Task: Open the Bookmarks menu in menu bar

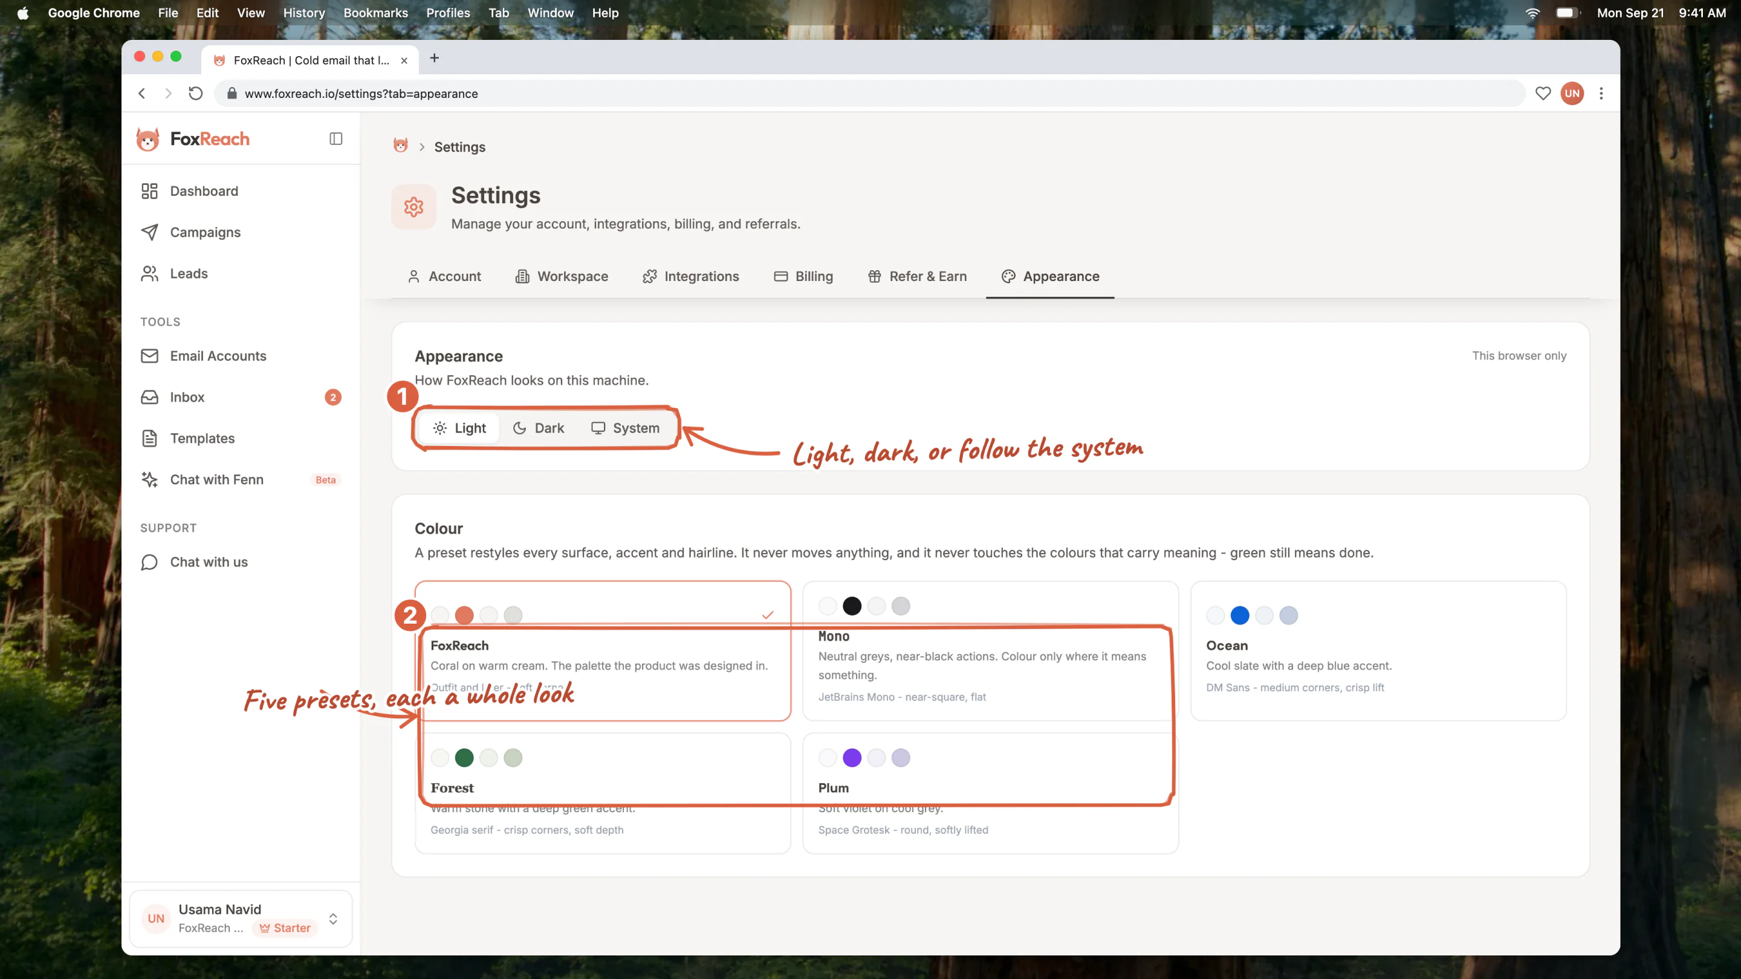Action: (x=376, y=13)
